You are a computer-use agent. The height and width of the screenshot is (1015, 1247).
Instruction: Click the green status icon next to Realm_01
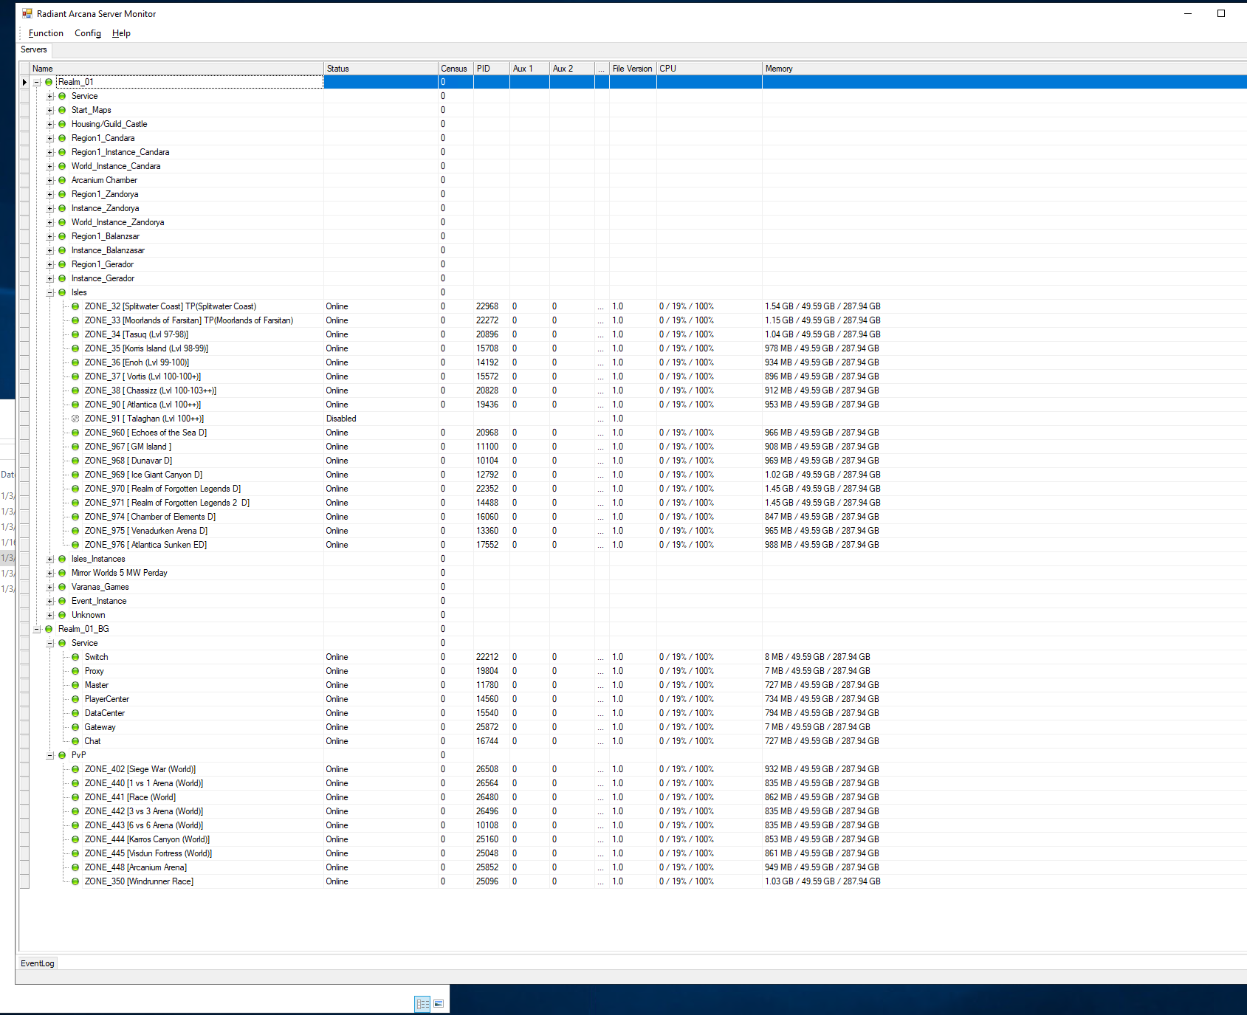coord(49,82)
